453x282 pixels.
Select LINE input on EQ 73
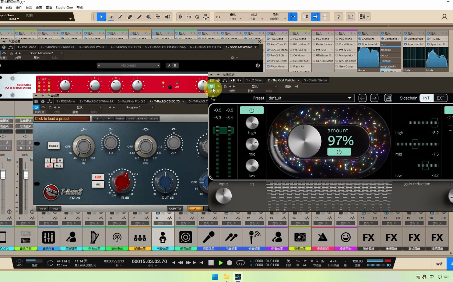click(98, 177)
